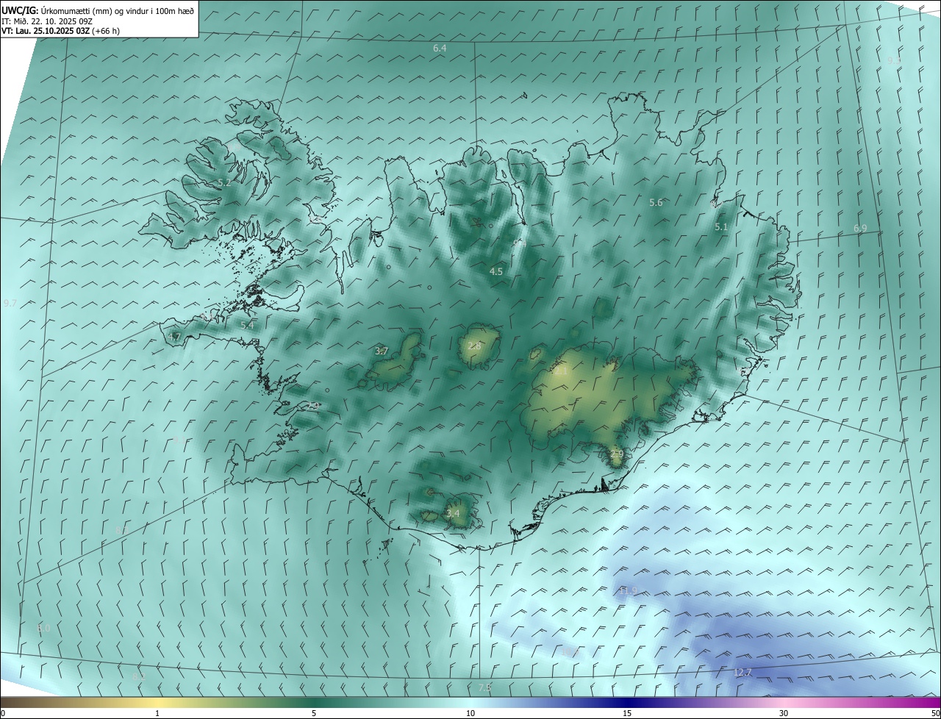Click the 3.7 value on the Langjökull glacier
The height and width of the screenshot is (719, 941).
[x=381, y=351]
